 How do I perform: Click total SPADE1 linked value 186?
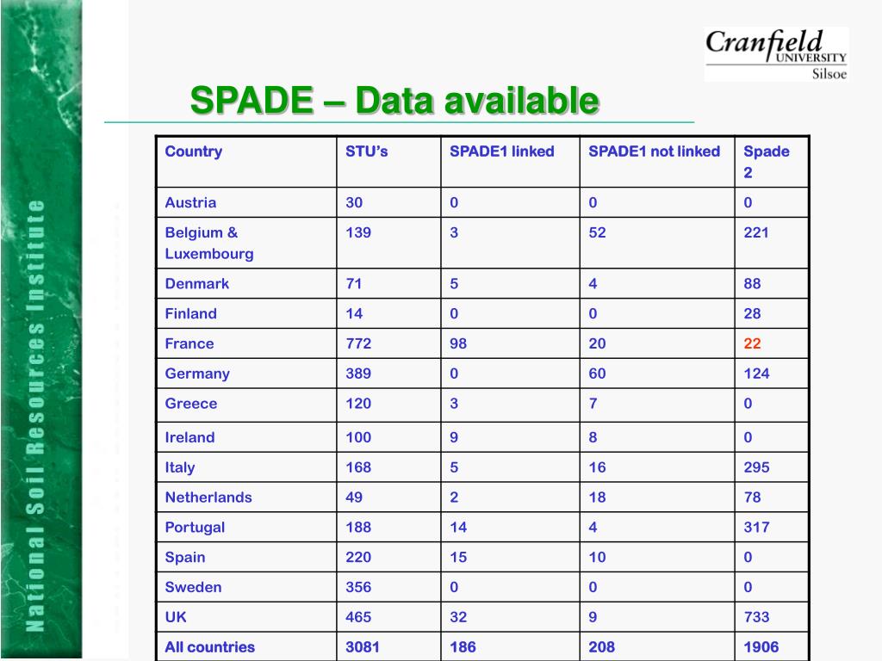[463, 647]
